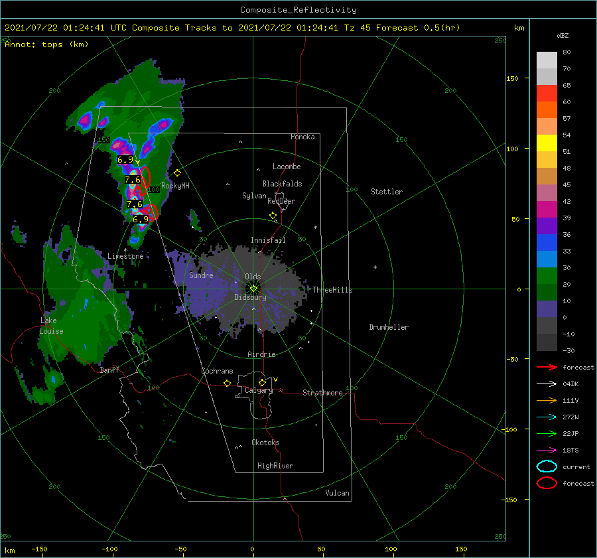Pick the red 65–60 dBZ legend swatch
The height and width of the screenshot is (558, 597).
(x=547, y=94)
